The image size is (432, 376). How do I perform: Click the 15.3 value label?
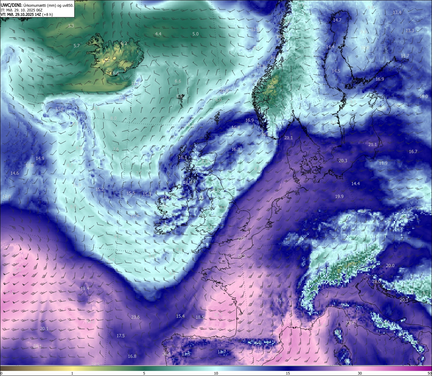(146, 194)
